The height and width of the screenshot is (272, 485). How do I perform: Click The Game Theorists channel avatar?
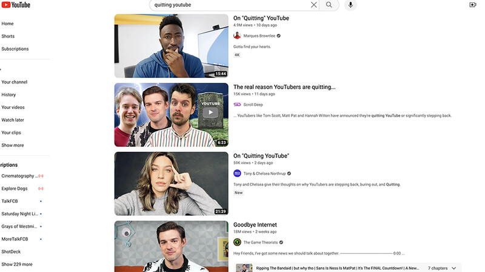tap(237, 242)
